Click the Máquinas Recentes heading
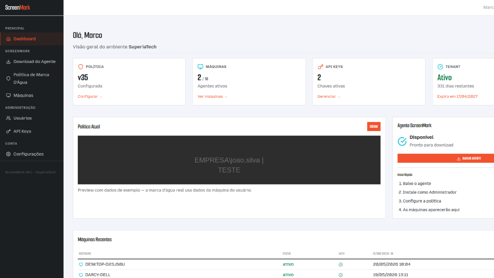Image resolution: width=494 pixels, height=278 pixels. pyautogui.click(x=95, y=240)
